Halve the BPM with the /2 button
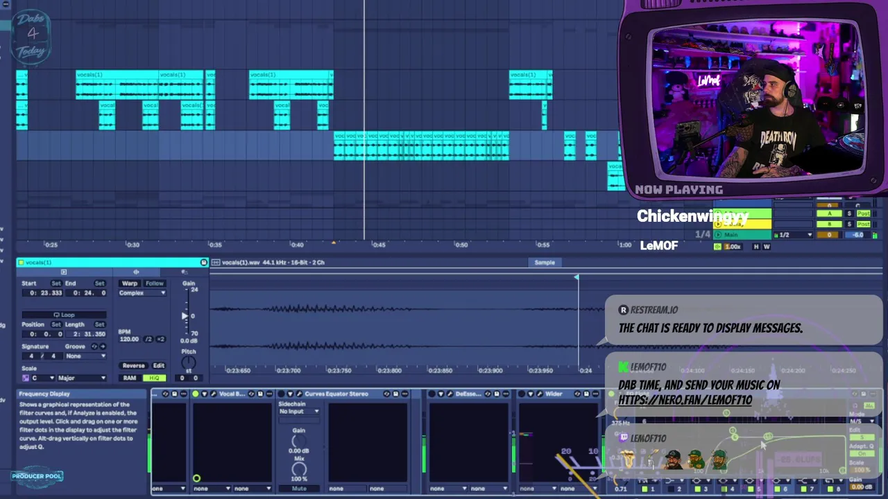The image size is (888, 499). [148, 340]
